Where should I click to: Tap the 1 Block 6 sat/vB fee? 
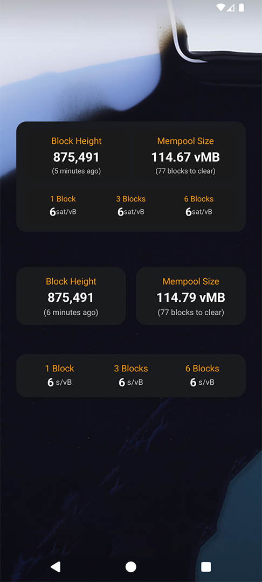(63, 205)
